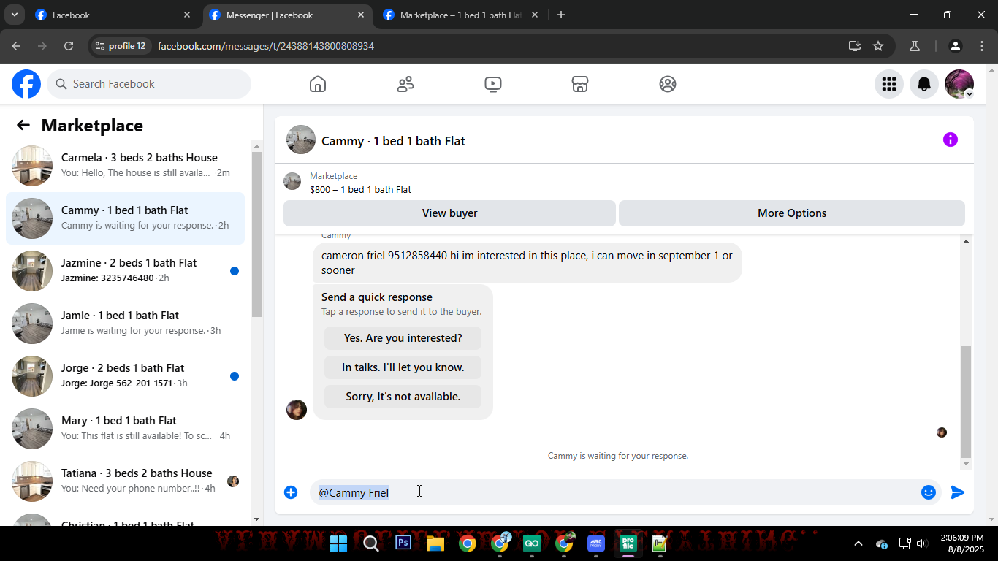Click the profile 12 site info chip
998x561 pixels.
tap(121, 46)
